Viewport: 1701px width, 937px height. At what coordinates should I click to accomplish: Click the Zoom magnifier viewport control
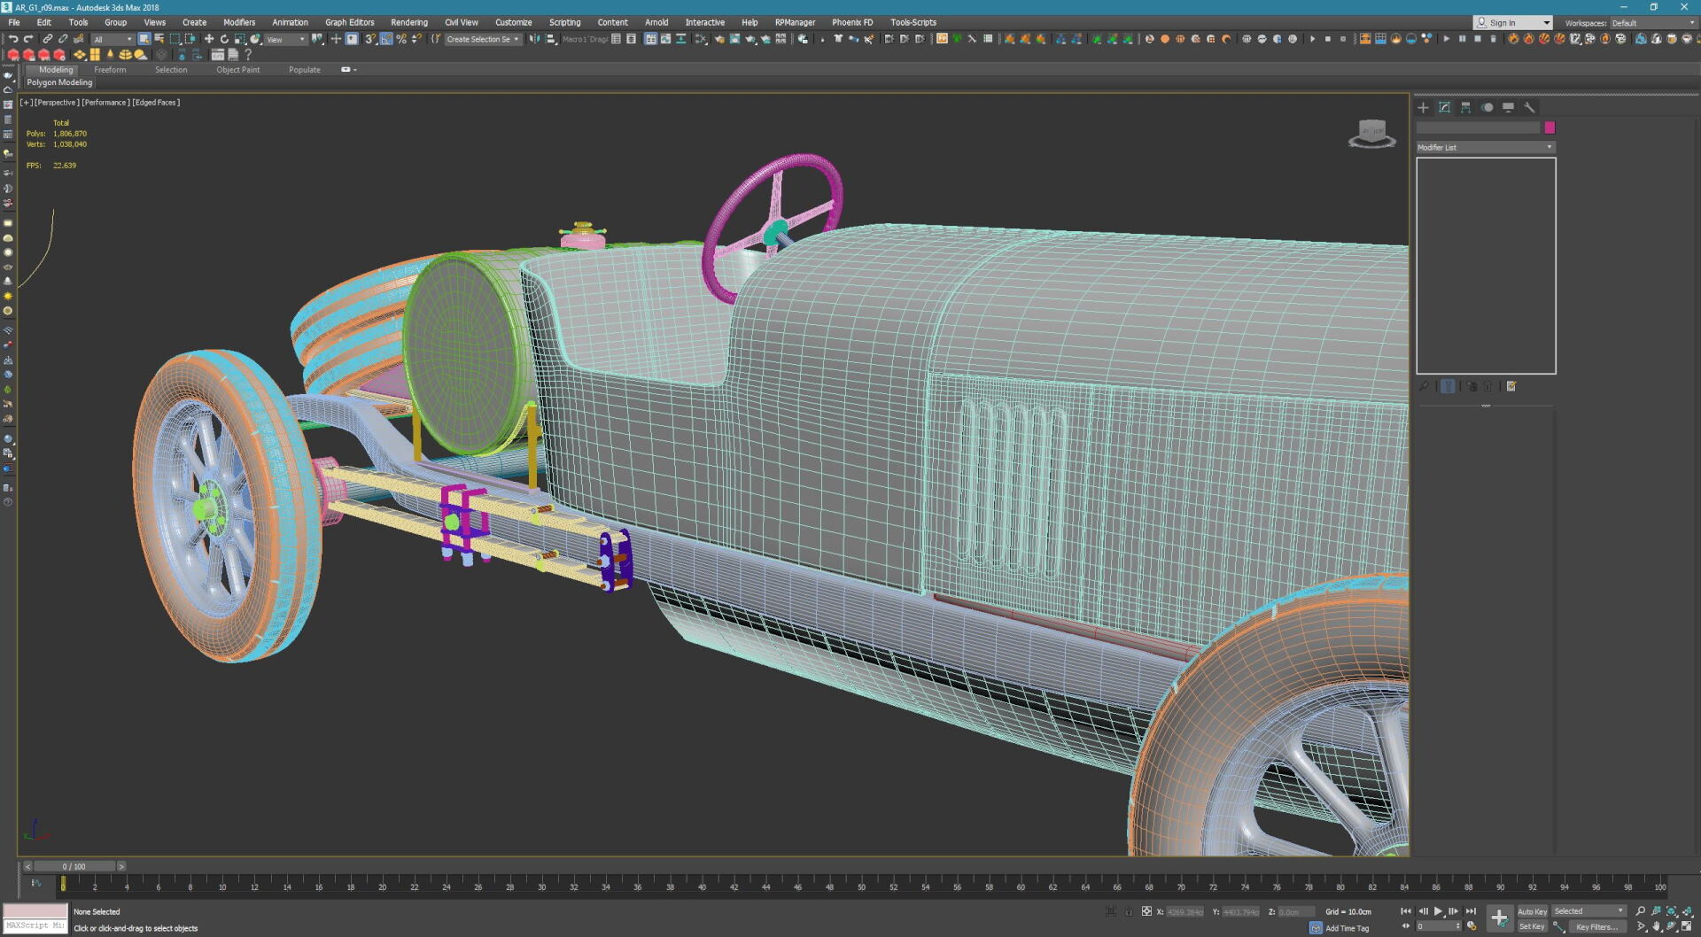1641,911
